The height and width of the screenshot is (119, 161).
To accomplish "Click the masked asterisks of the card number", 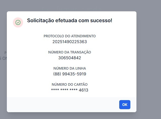I will point(64,90).
